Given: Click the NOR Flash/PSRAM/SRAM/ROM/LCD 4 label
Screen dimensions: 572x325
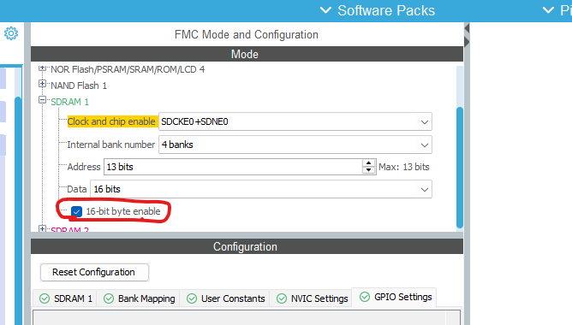Looking at the screenshot, I should pyautogui.click(x=128, y=69).
